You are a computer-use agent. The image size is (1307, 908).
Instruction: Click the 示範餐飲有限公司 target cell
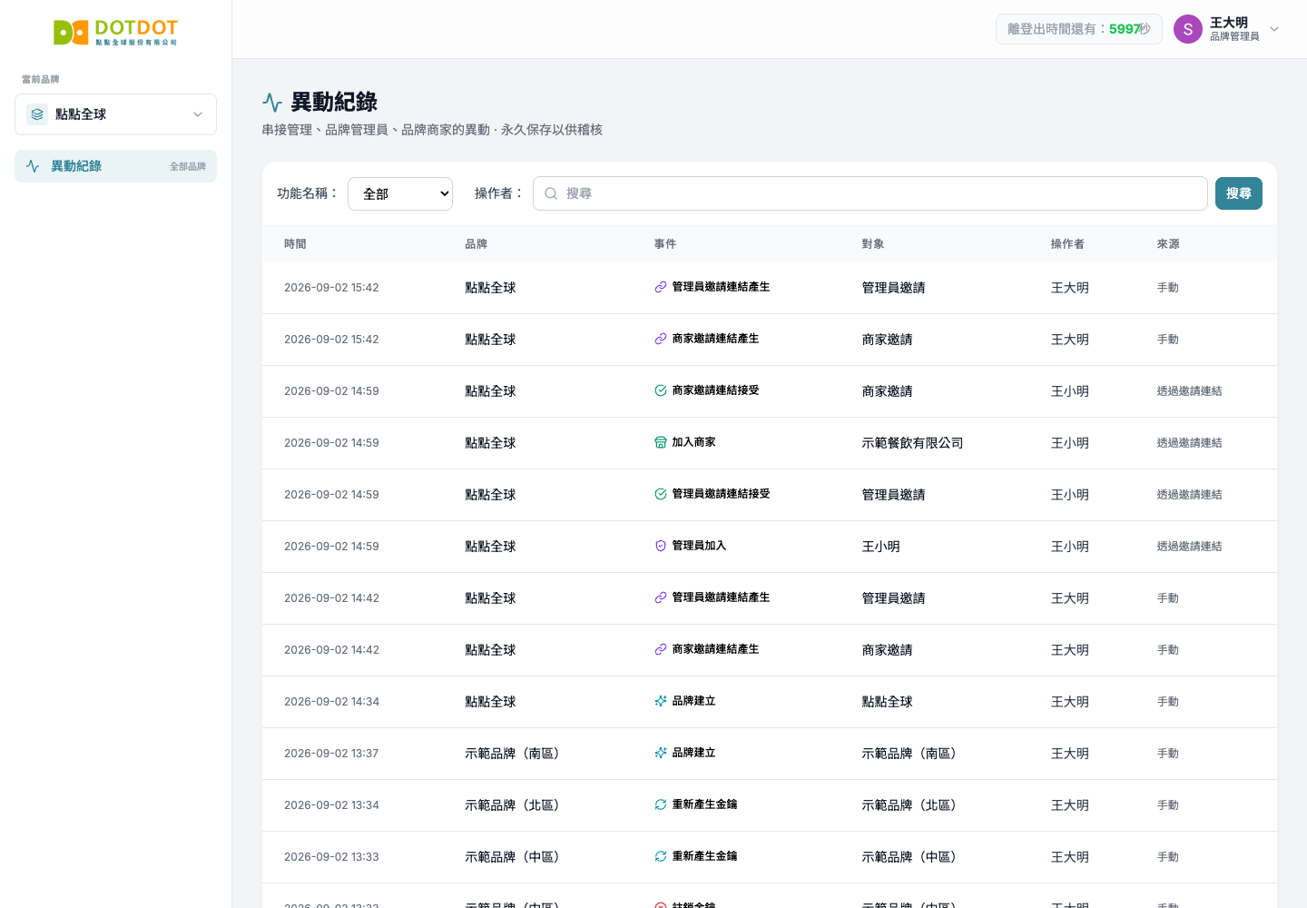pos(912,443)
